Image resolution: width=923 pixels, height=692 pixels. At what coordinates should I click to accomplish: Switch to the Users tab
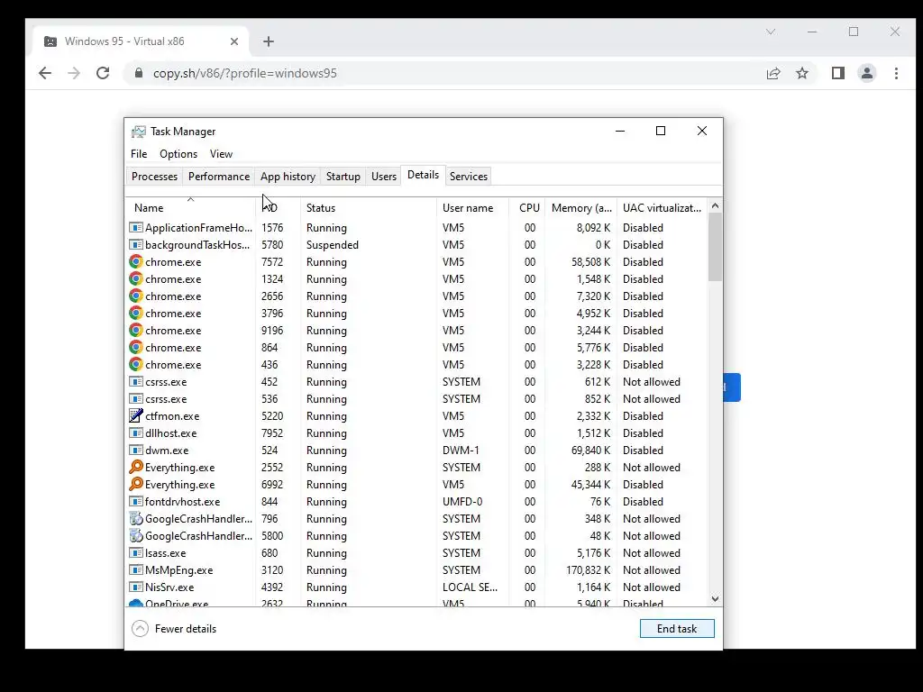[x=384, y=177]
